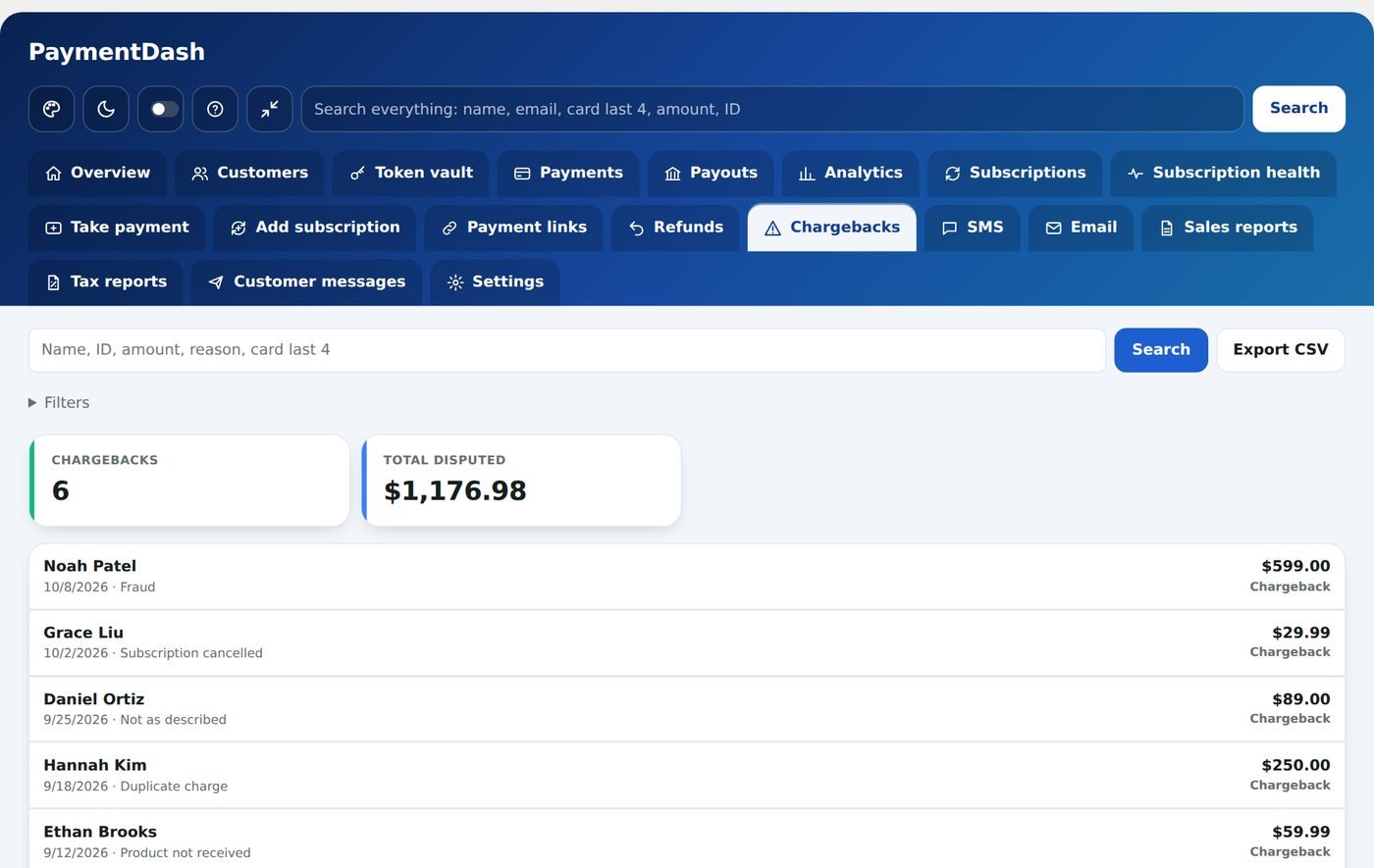This screenshot has height=868, width=1374.
Task: Open Customer messages tab
Action: (x=307, y=282)
